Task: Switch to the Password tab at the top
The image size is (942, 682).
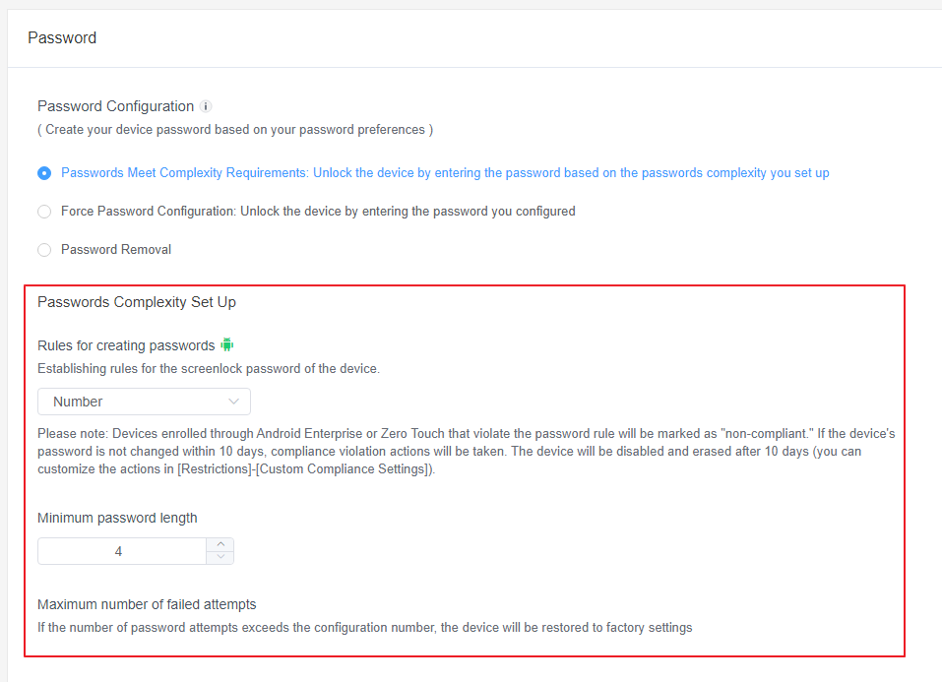Action: (x=61, y=37)
